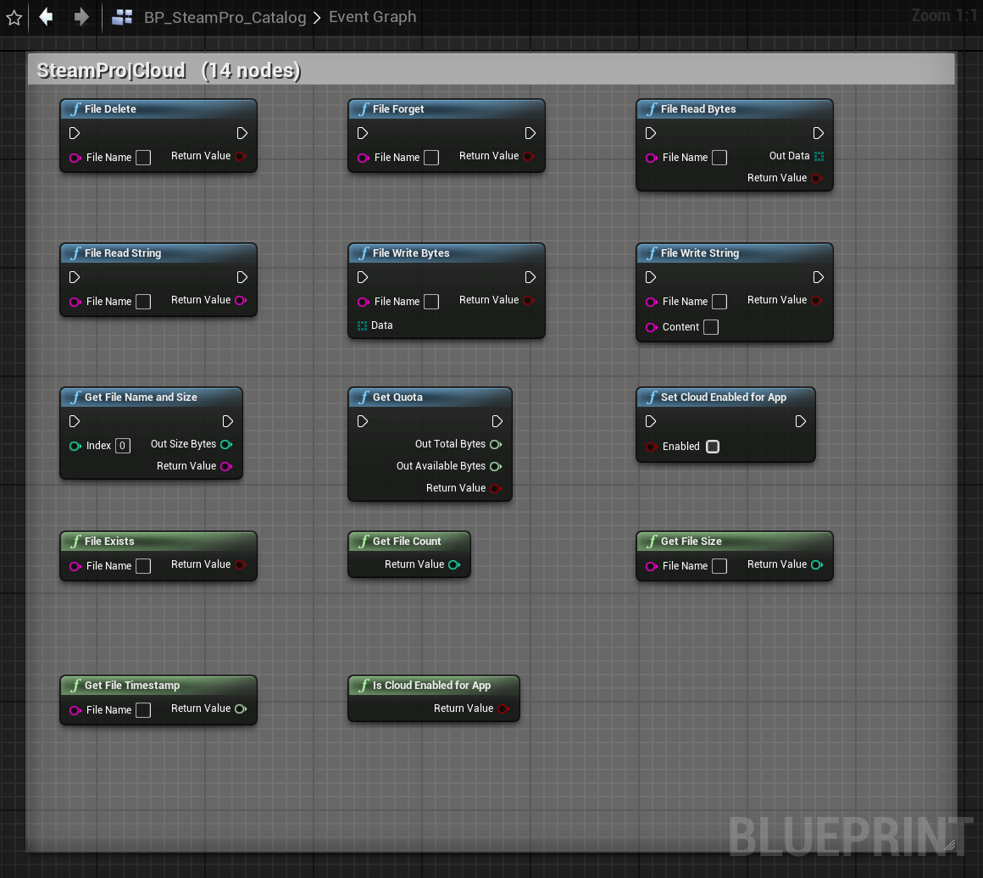Screen dimensions: 983x878
Task: Click File Read Bytes Out Data array pin
Action: pyautogui.click(x=819, y=156)
